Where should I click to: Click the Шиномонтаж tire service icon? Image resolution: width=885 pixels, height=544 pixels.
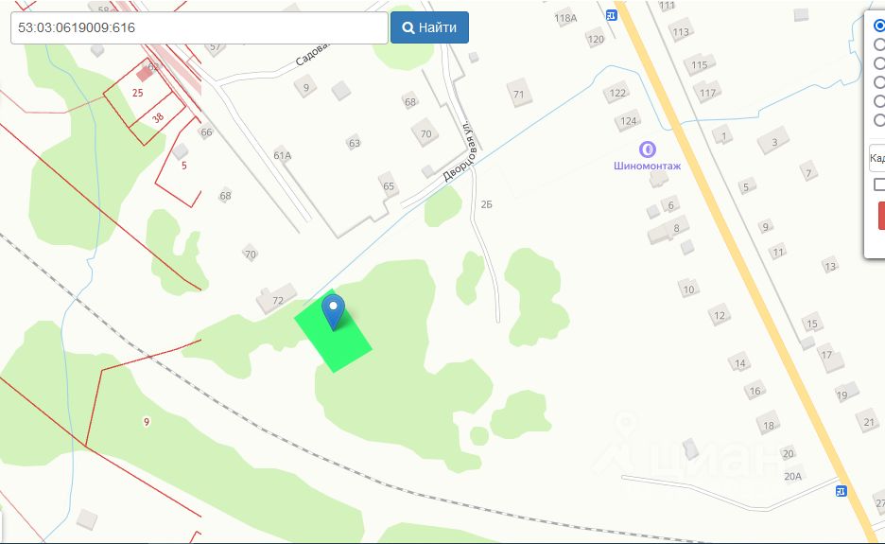tap(647, 149)
